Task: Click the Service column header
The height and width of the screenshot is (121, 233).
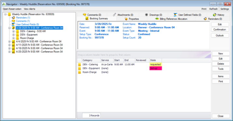Action: 107,60
